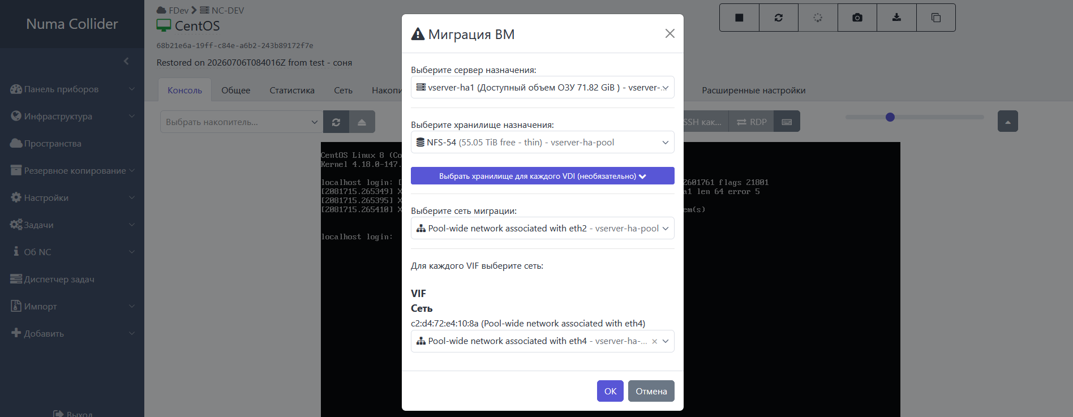Select the Консоль tab
The height and width of the screenshot is (417, 1073).
tap(184, 90)
